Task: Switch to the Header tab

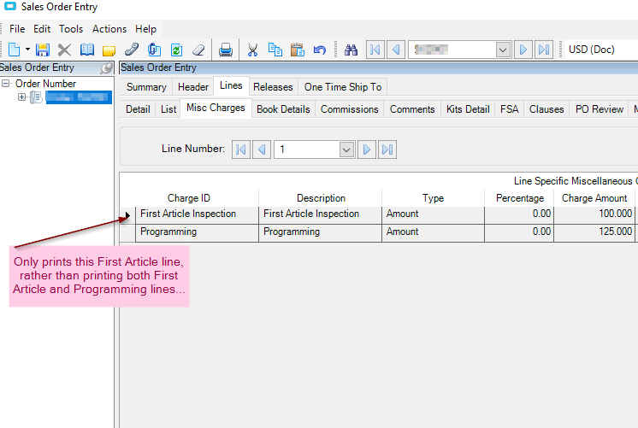Action: (193, 87)
